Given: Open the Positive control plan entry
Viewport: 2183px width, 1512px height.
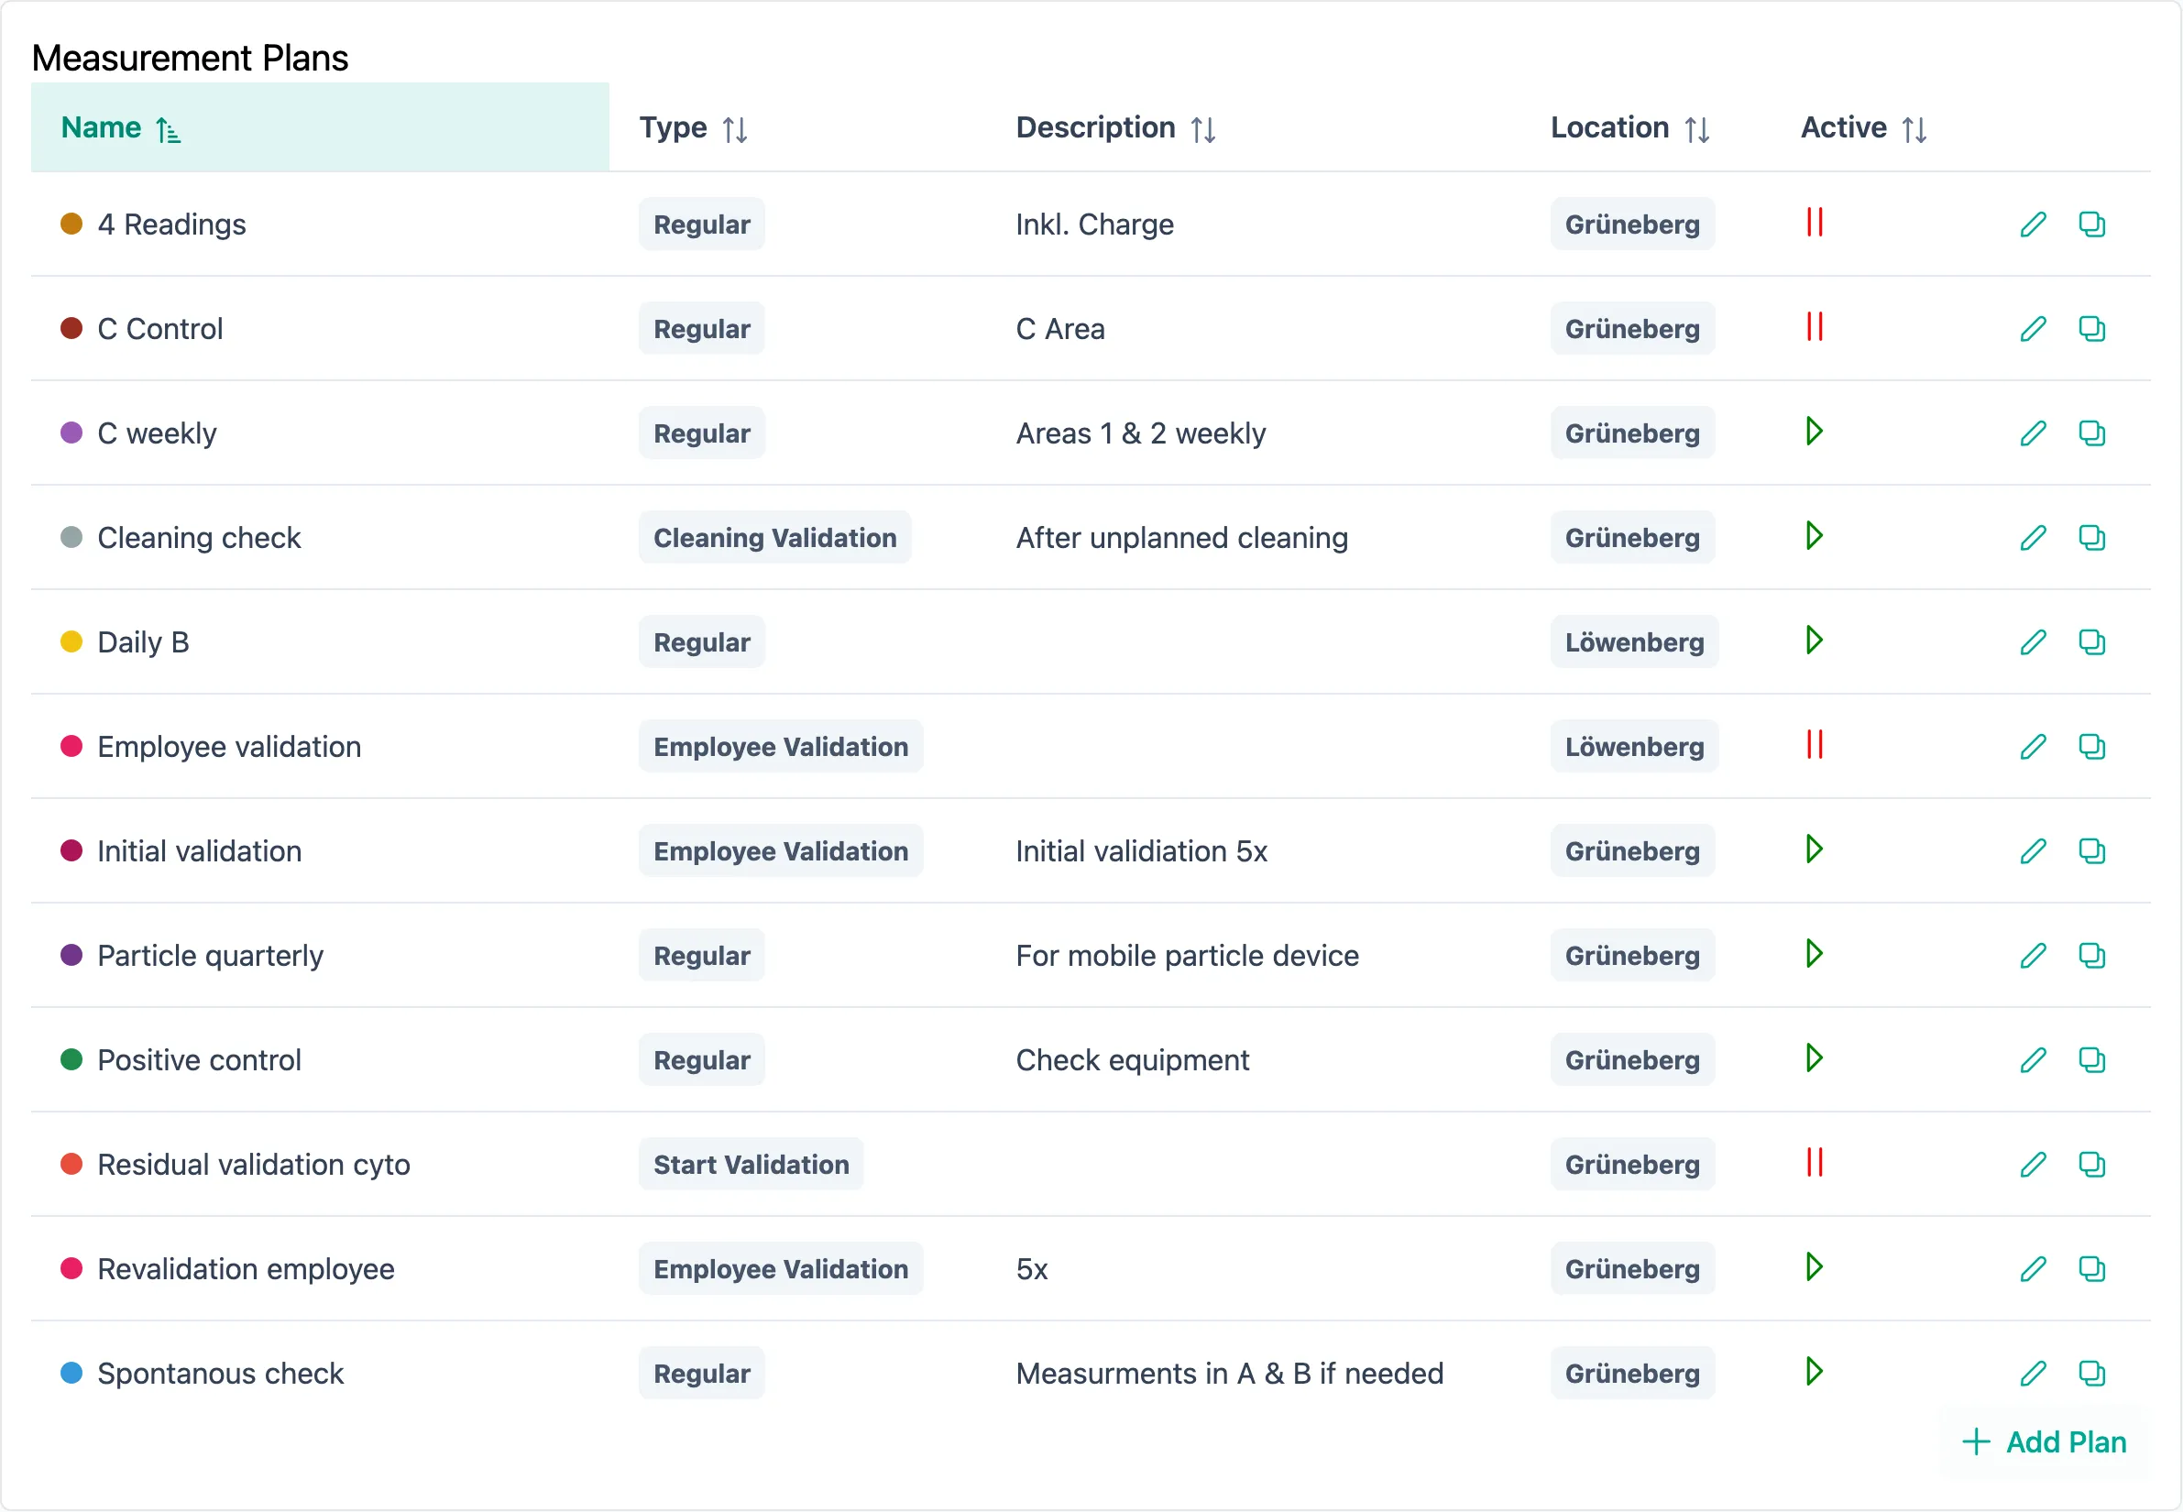Looking at the screenshot, I should pyautogui.click(x=198, y=1059).
